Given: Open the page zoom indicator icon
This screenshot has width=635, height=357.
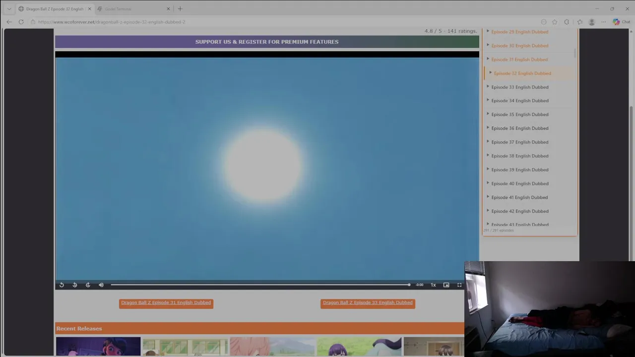Looking at the screenshot, I should [544, 22].
